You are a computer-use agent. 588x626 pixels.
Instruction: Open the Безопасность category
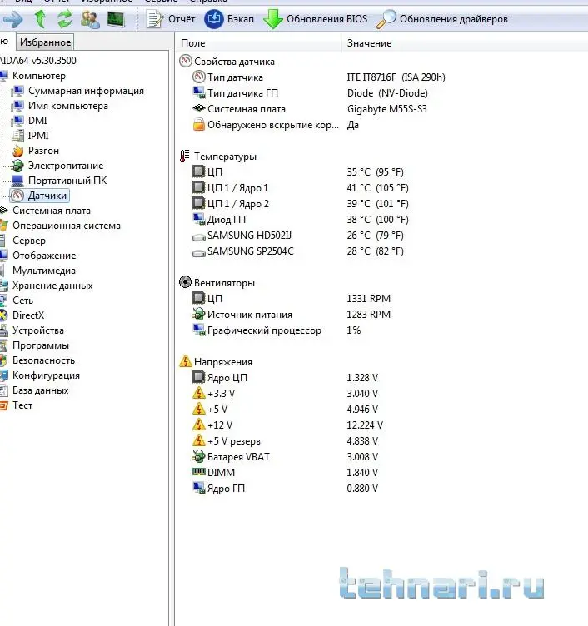pyautogui.click(x=43, y=360)
